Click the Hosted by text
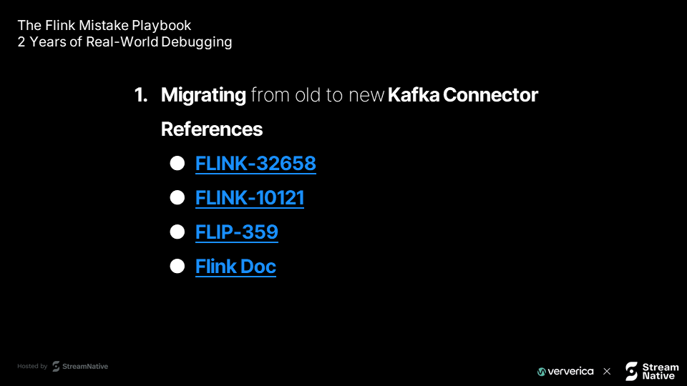The width and height of the screenshot is (687, 386). [32, 366]
